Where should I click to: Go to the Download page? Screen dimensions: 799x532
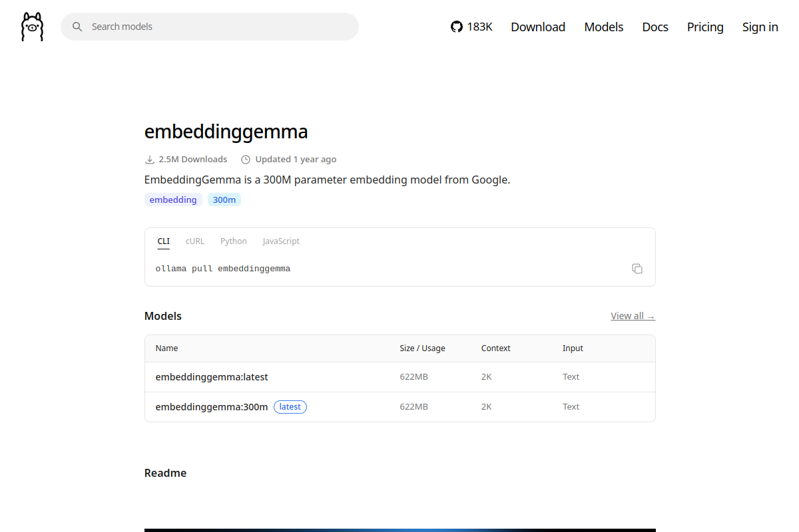coord(538,27)
